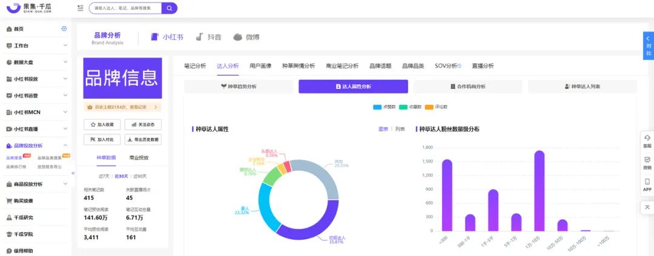Select the 近7天 time range
654x256 pixels.
(x=104, y=176)
